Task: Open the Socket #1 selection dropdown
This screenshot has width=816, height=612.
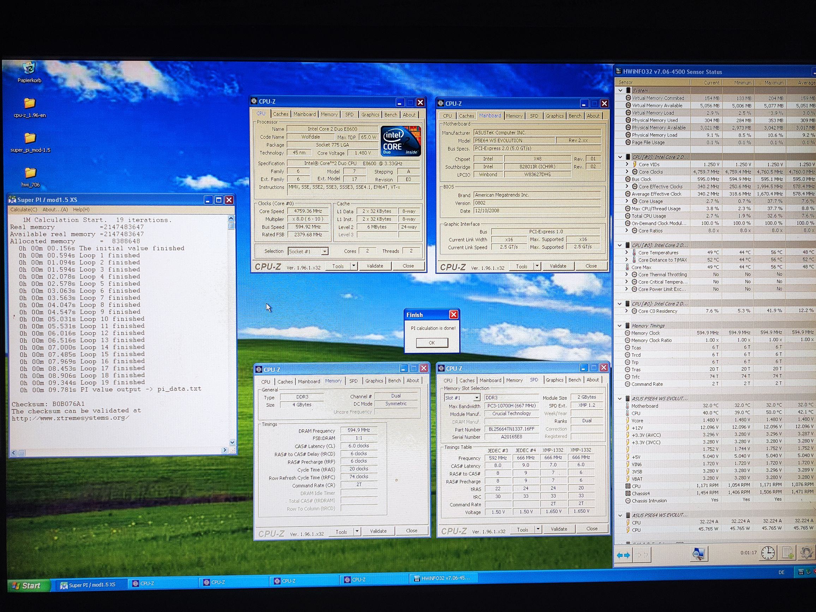Action: (324, 251)
